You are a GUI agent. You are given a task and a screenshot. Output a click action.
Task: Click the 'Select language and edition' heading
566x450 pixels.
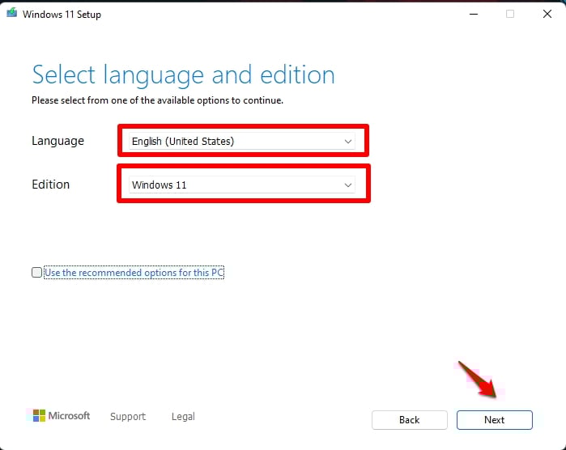click(x=183, y=75)
